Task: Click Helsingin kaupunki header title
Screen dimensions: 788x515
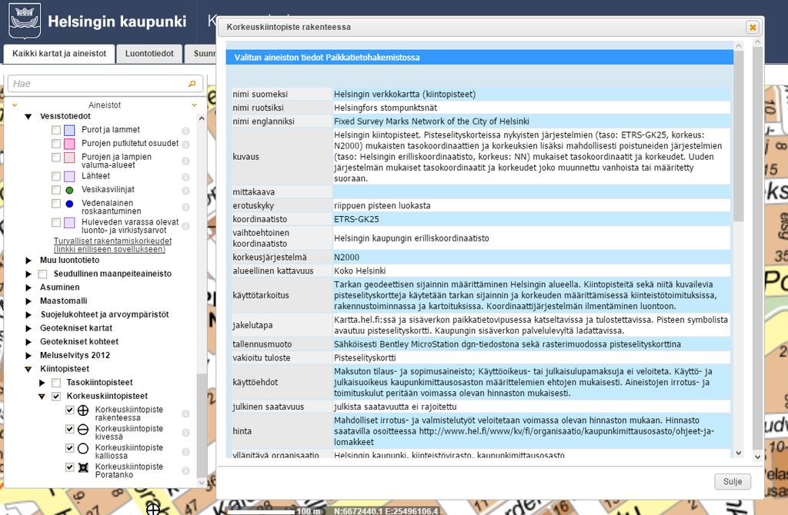Action: tap(117, 22)
